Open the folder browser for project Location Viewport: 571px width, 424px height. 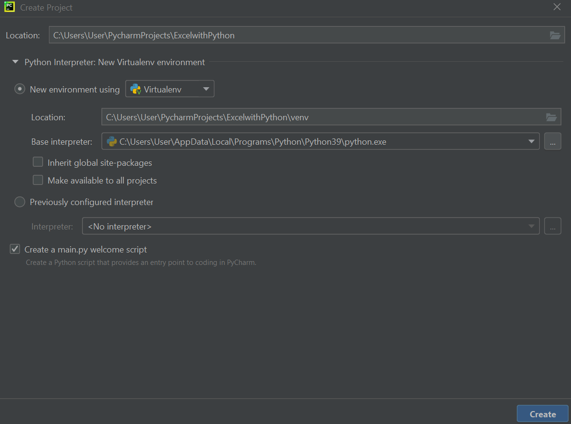click(x=555, y=35)
